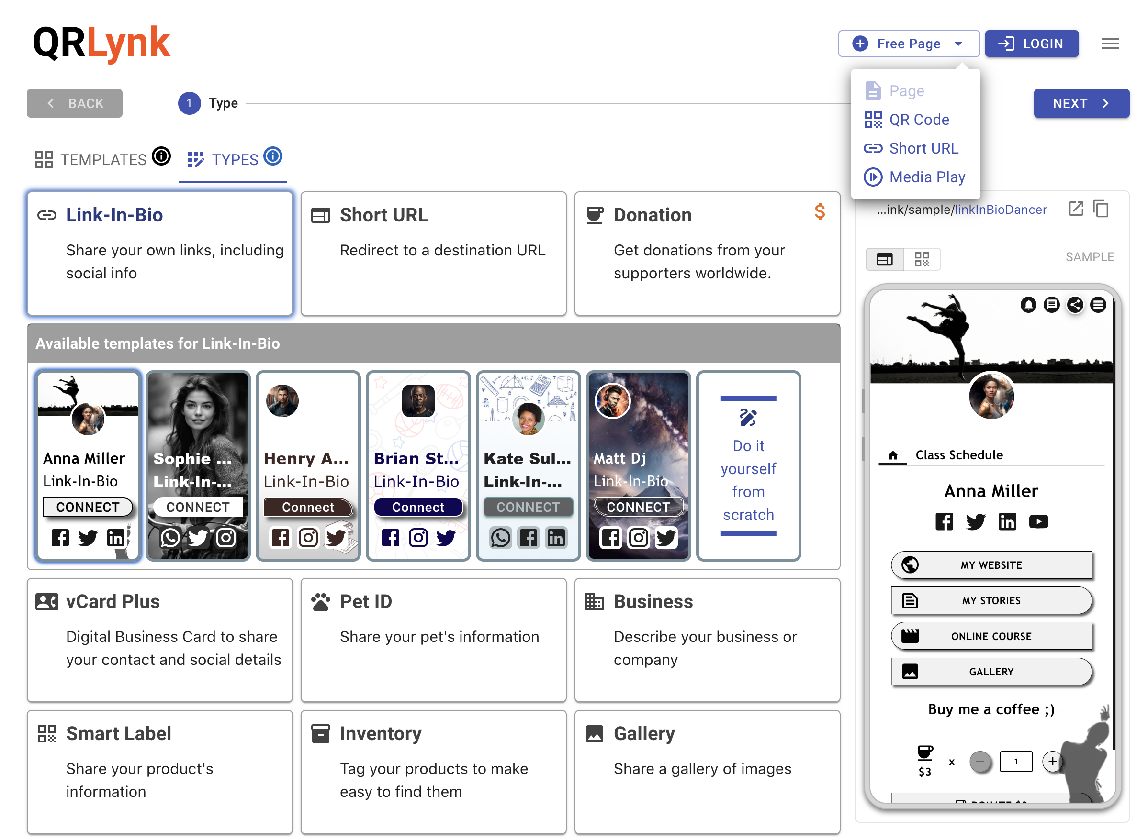
Task: Click Class Schedule tab in phone preview
Action: [959, 455]
